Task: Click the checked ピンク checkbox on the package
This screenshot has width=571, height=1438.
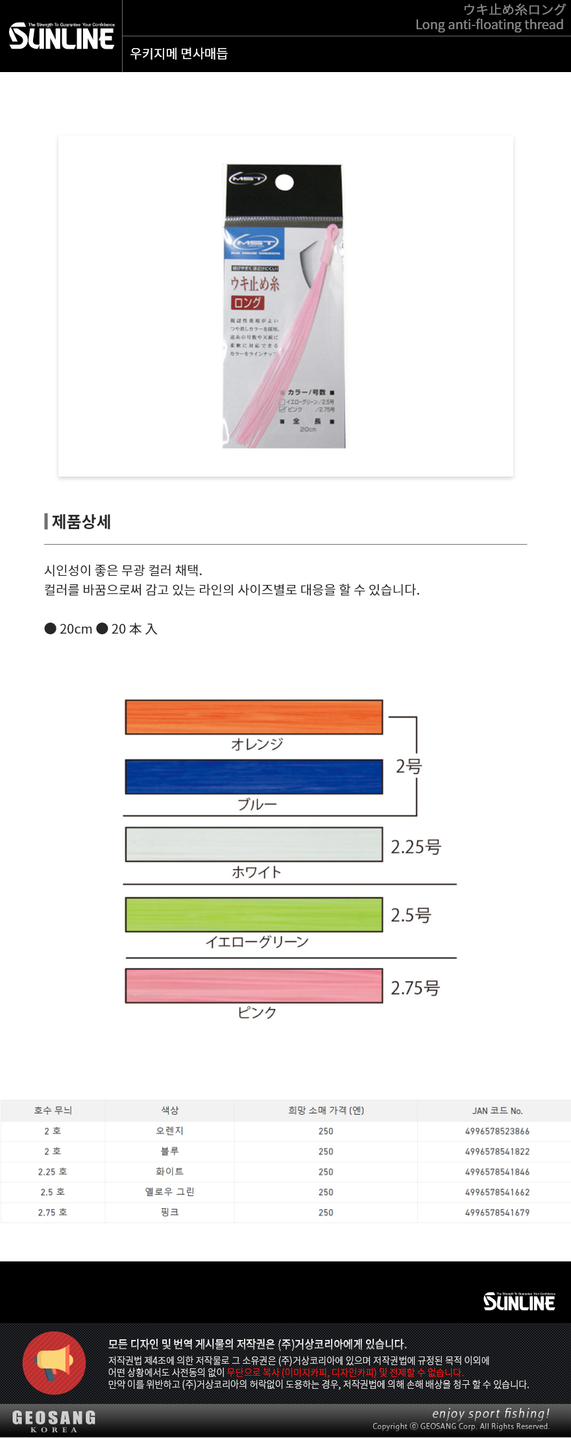Action: click(282, 410)
